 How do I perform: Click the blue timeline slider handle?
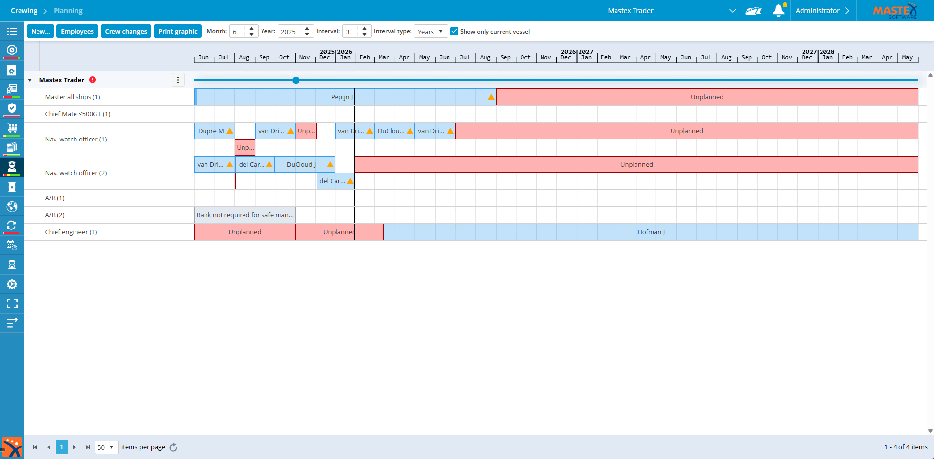296,80
